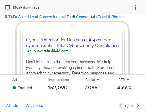Open the three-dot card options menu

tap(135, 7)
